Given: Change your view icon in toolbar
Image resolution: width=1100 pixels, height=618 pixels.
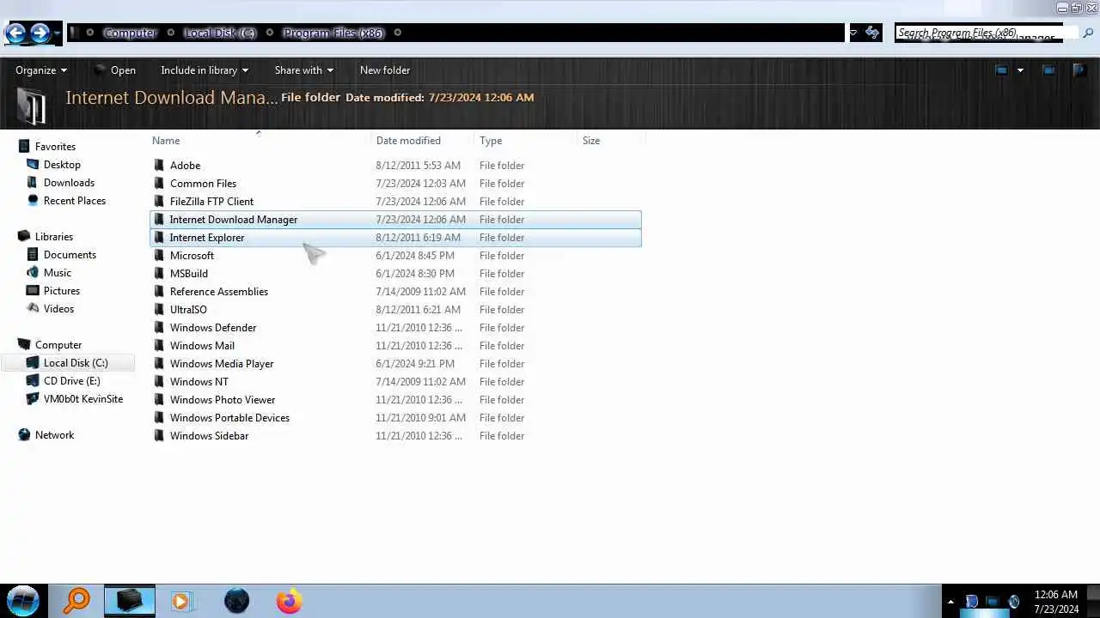Looking at the screenshot, I should [x=1001, y=70].
